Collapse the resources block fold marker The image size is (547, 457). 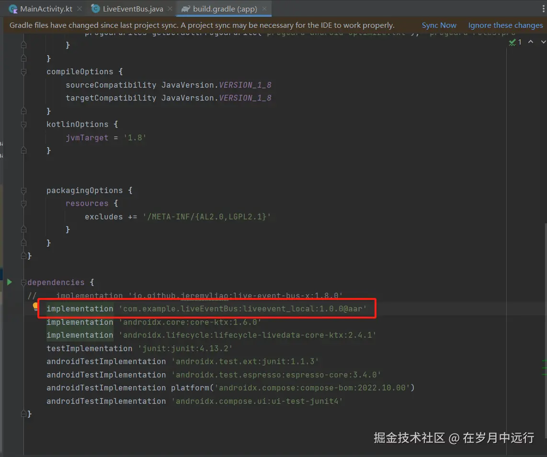pos(24,204)
